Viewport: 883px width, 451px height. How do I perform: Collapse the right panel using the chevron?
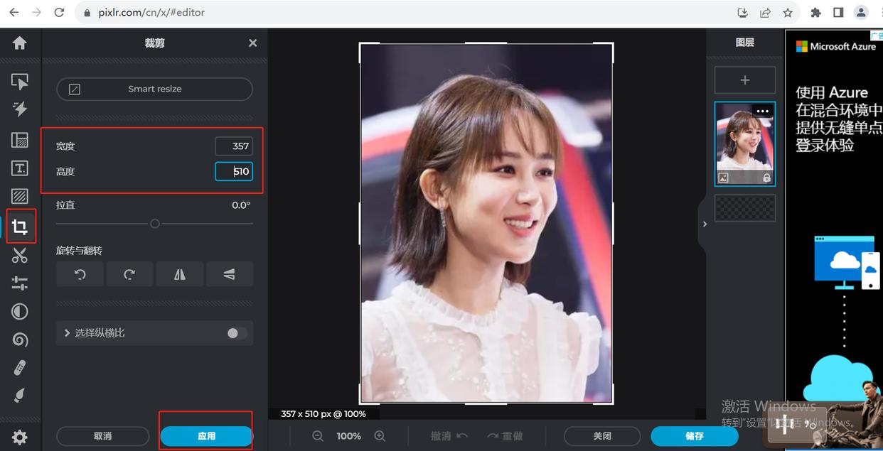[705, 223]
